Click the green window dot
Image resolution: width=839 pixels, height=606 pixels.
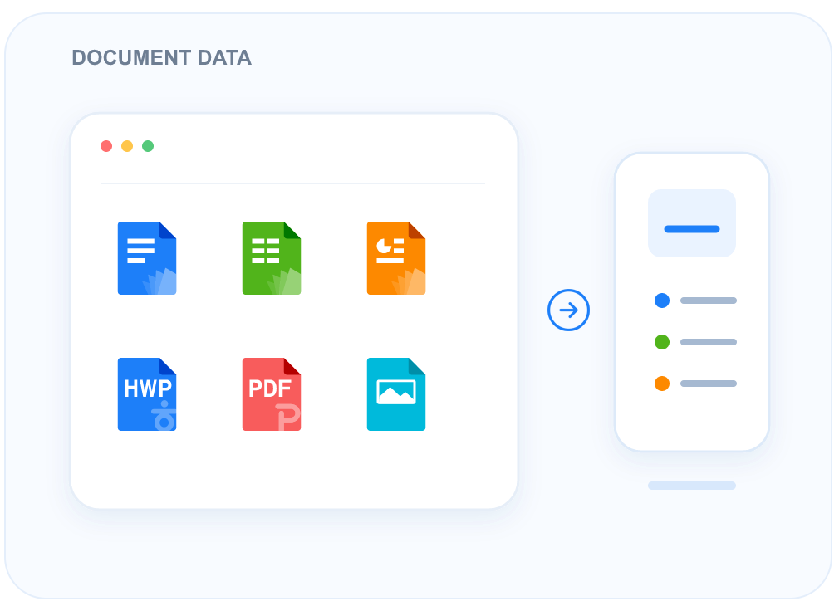pos(148,146)
